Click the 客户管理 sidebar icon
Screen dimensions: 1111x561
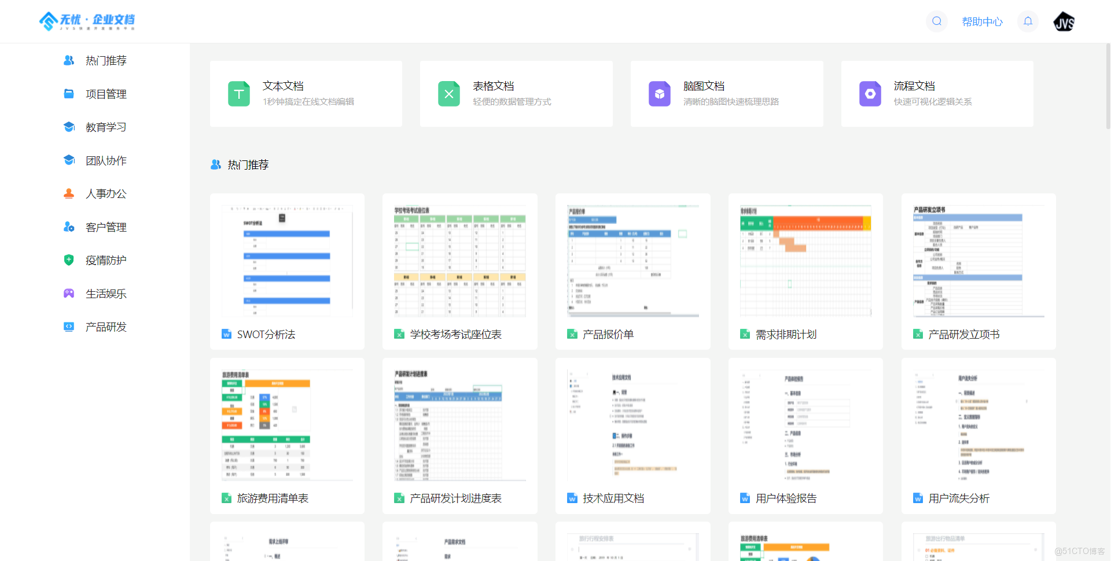pyautogui.click(x=69, y=227)
